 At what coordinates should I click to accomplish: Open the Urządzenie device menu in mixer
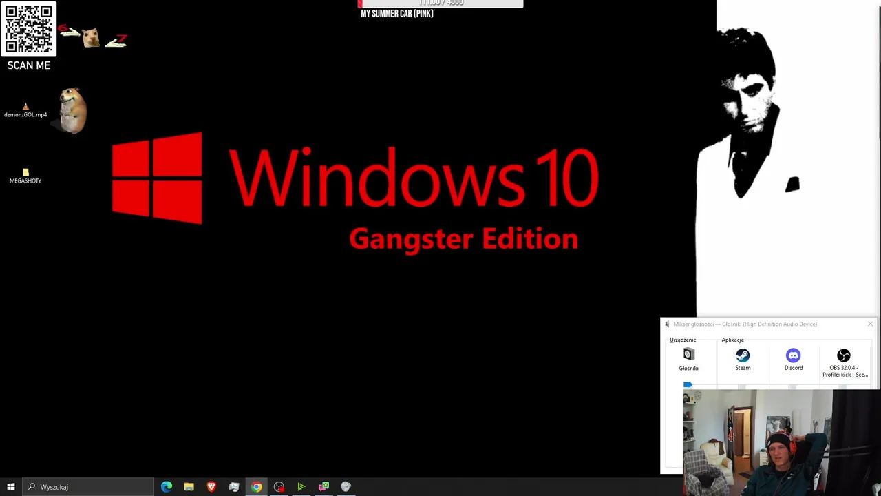pyautogui.click(x=683, y=340)
